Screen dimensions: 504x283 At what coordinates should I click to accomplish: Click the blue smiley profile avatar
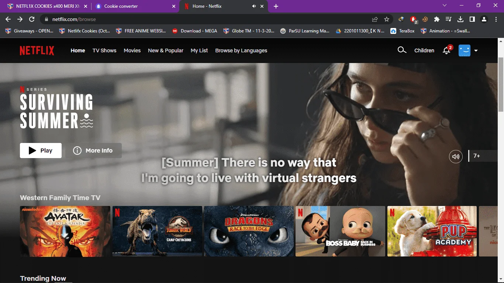pyautogui.click(x=464, y=50)
